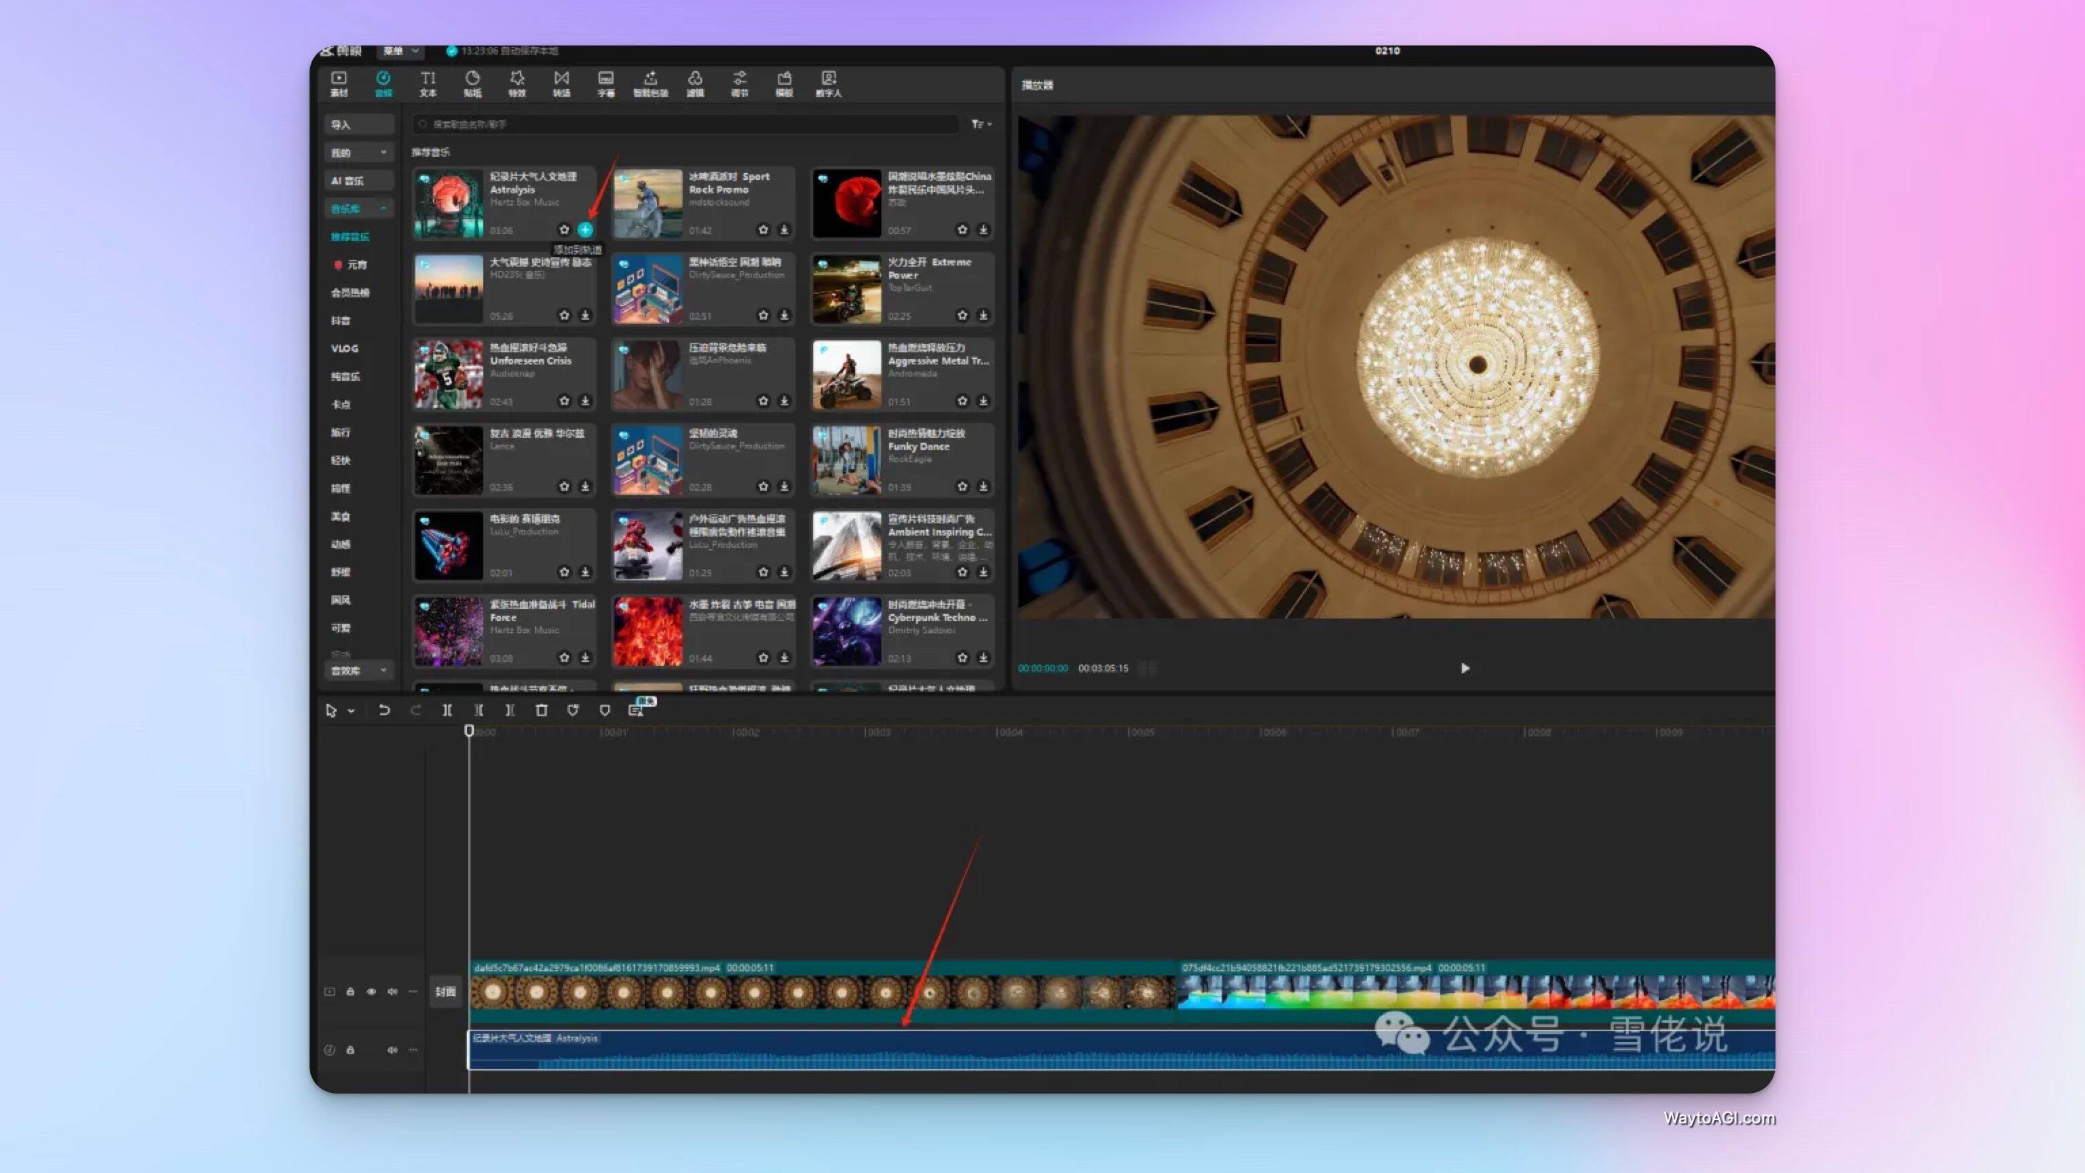Select the split clip tool

click(x=447, y=710)
